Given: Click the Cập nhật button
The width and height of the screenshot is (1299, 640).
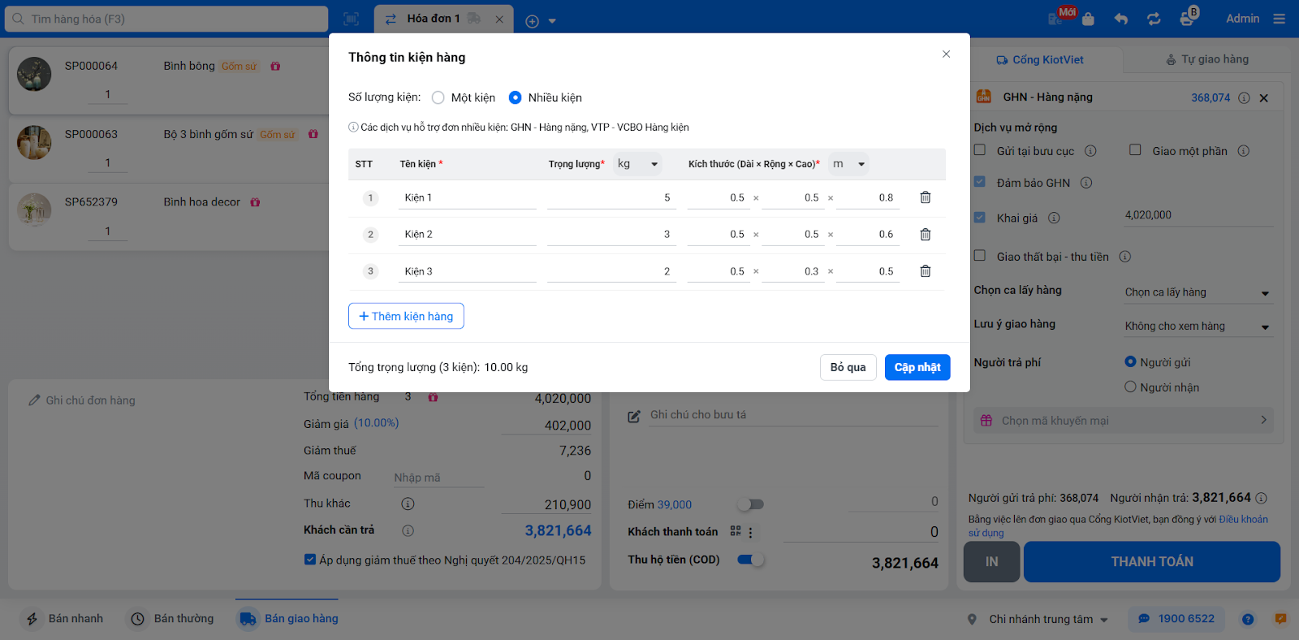Looking at the screenshot, I should point(917,367).
